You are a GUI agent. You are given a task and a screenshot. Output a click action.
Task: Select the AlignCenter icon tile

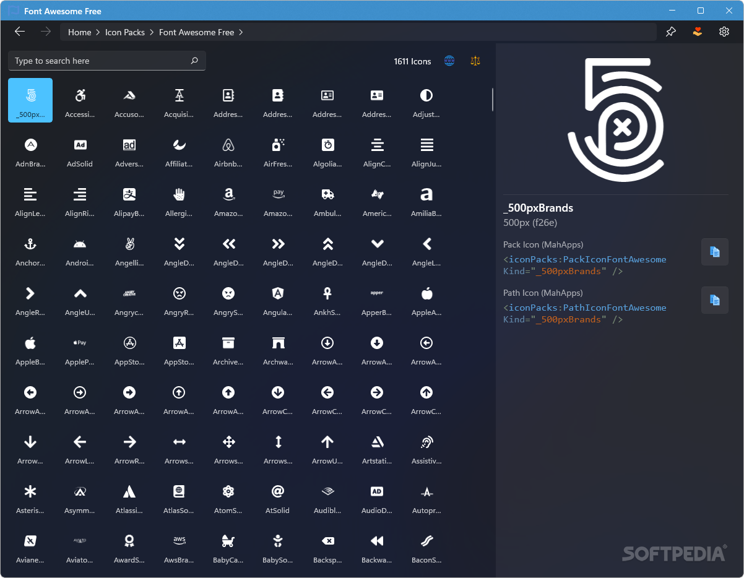(377, 150)
